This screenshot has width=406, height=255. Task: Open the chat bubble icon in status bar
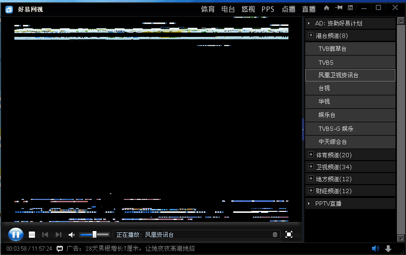tap(60, 249)
